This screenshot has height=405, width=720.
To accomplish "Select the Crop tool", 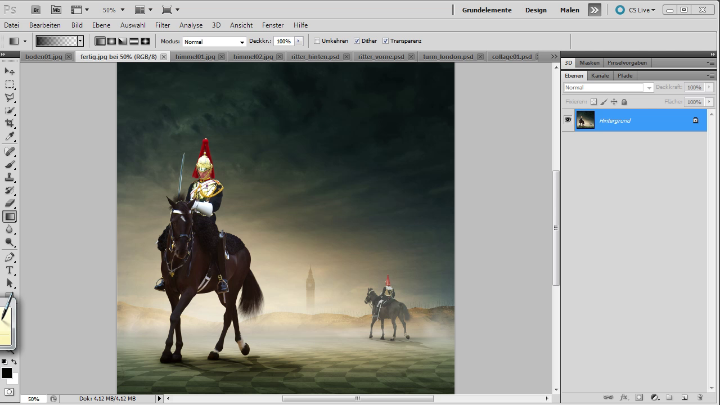I will (x=10, y=123).
